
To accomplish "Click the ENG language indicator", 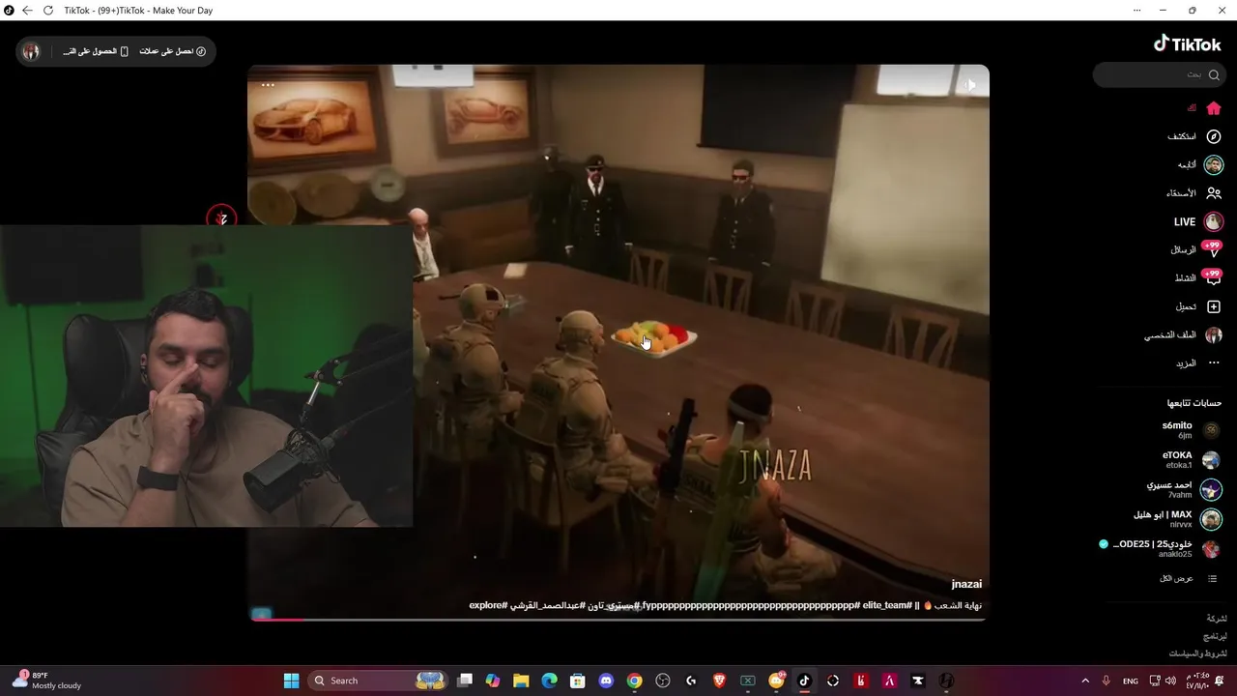I will [1130, 681].
